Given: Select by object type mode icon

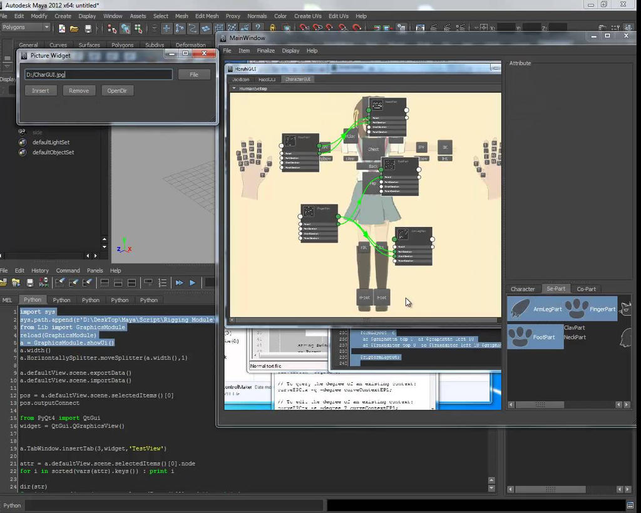Looking at the screenshot, I should 125,28.
